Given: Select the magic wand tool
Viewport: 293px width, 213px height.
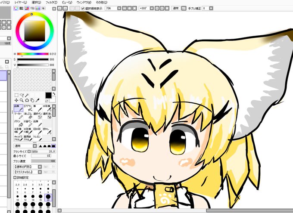Looking at the screenshot, I should (27, 95).
